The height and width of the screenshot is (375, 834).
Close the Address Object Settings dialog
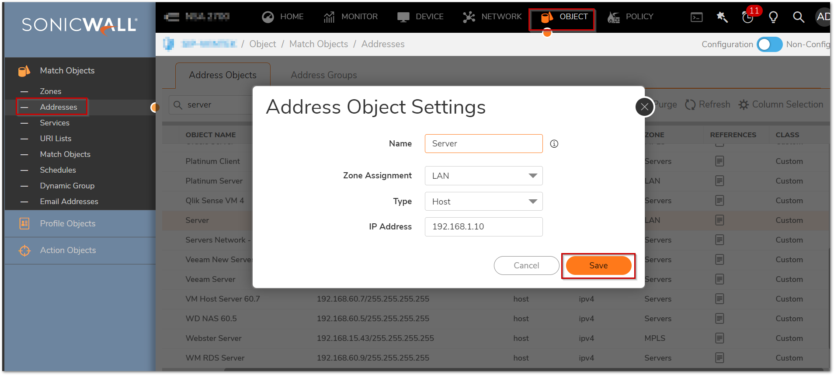coord(644,107)
